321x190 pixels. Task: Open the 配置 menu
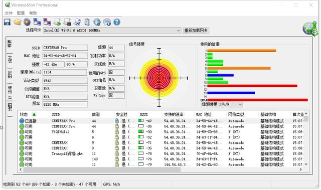pyautogui.click(x=21, y=13)
